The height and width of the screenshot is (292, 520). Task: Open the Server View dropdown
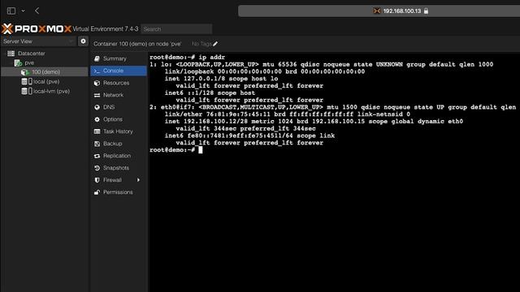point(38,41)
